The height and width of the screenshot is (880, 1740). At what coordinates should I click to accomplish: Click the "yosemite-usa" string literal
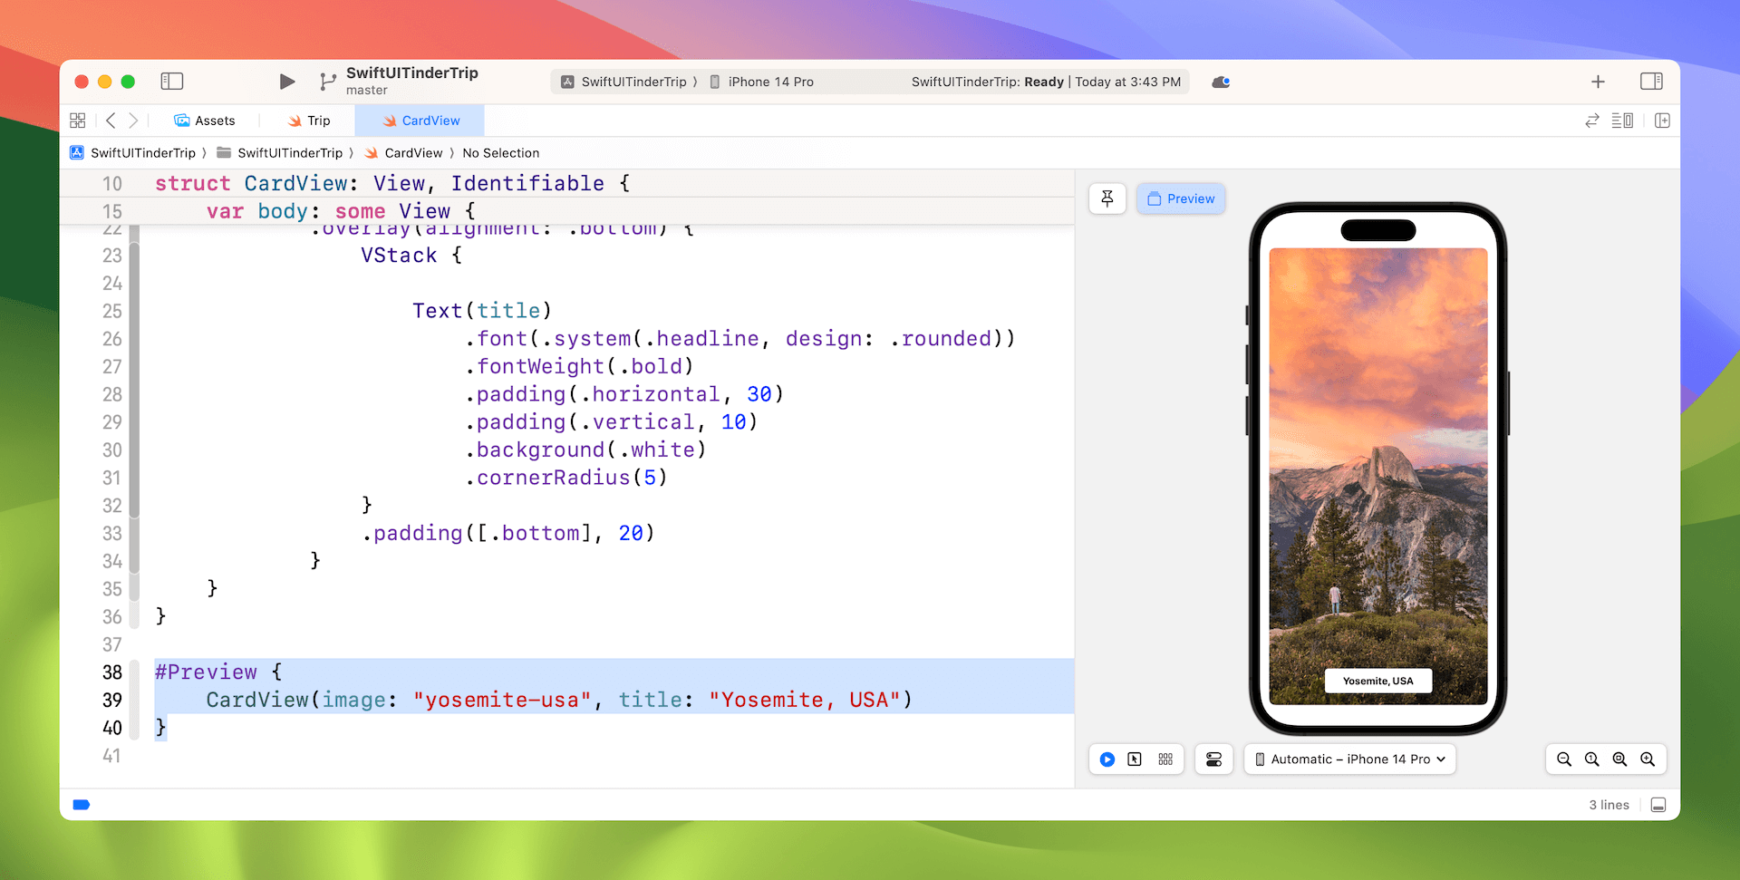coord(502,701)
